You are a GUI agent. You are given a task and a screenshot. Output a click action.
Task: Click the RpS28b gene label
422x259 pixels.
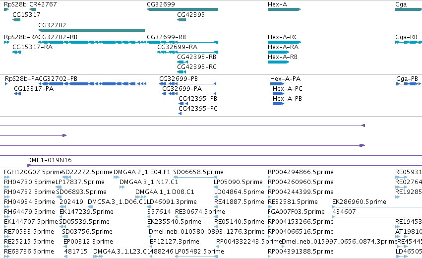click(x=15, y=4)
